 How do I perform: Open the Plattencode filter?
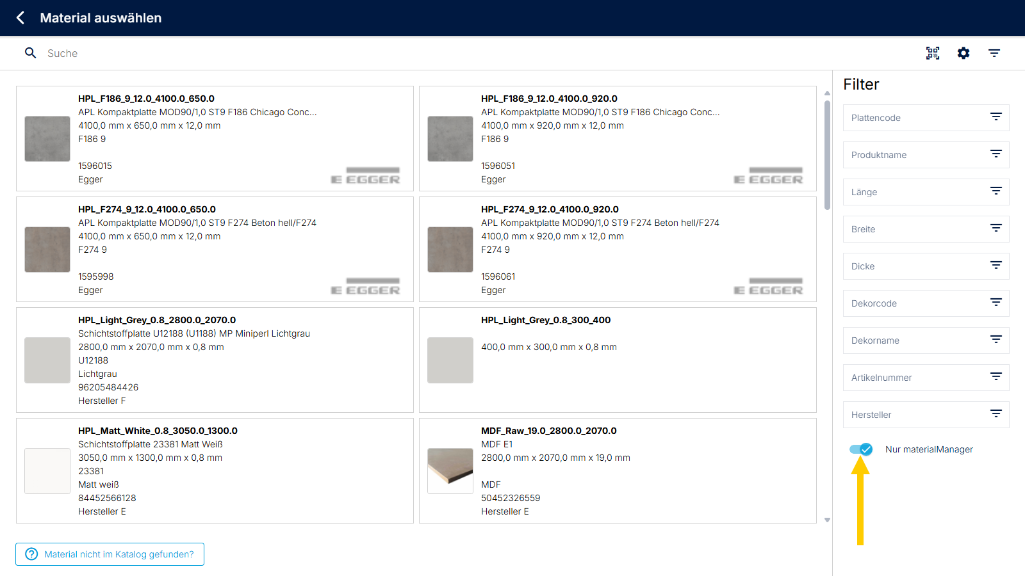click(x=926, y=118)
